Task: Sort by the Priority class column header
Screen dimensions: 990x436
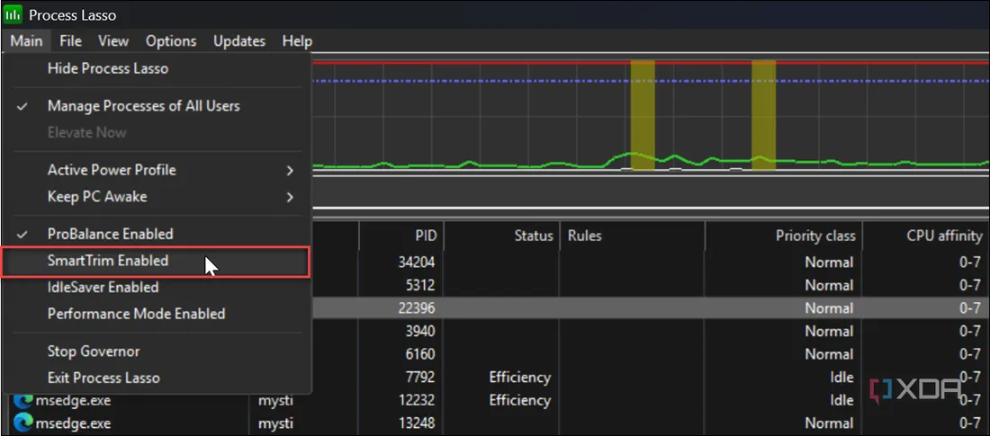Action: (x=784, y=236)
